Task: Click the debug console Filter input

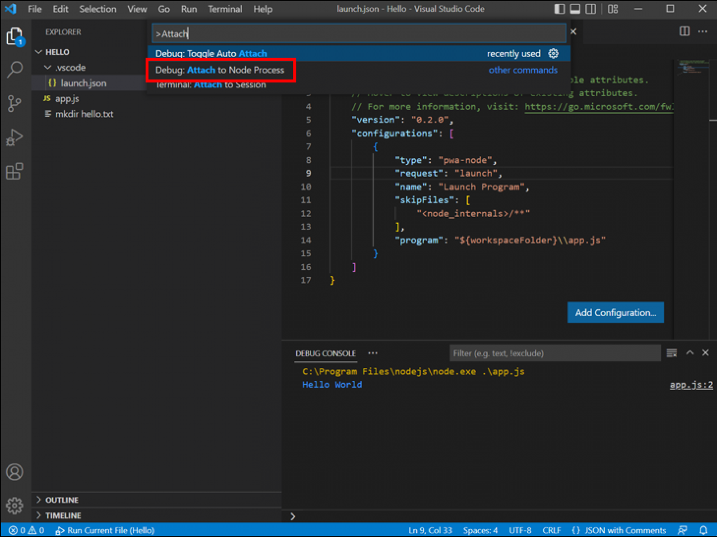Action: [x=555, y=353]
